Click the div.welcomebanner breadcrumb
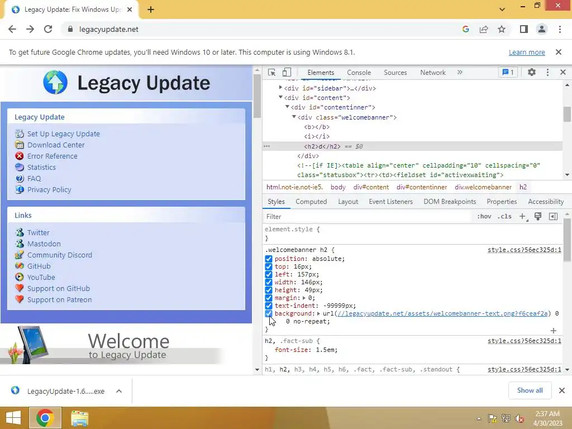Image resolution: width=572 pixels, height=429 pixels. point(483,187)
